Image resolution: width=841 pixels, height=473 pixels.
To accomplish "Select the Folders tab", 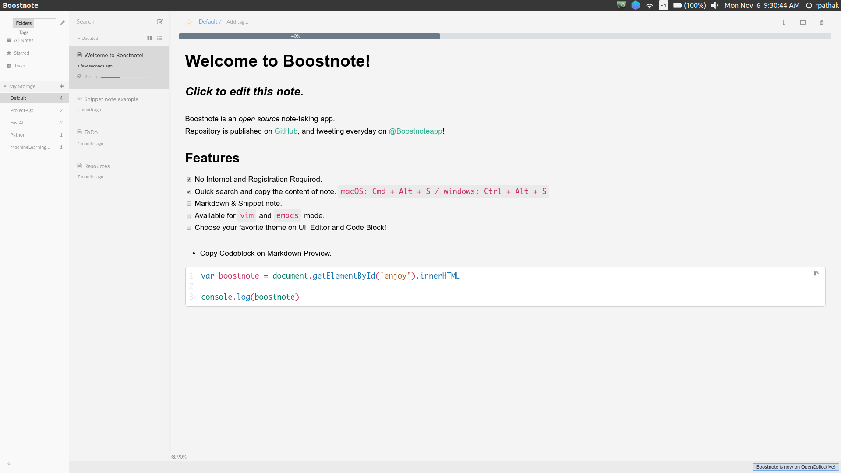I will (x=23, y=23).
